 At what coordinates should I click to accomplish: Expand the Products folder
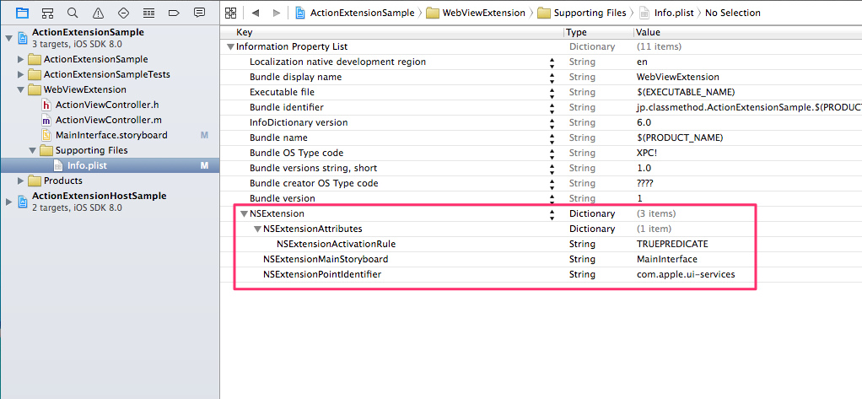(x=21, y=181)
